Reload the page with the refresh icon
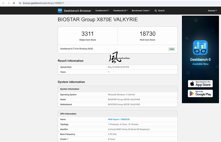Viewport: 221px width, 142px height. tap(14, 3)
